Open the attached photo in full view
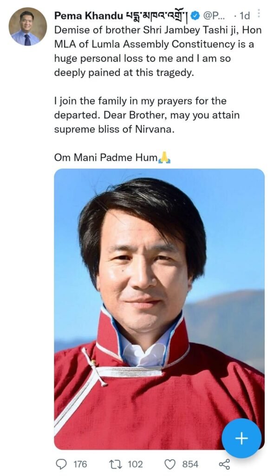273x476 pixels. pyautogui.click(x=159, y=309)
